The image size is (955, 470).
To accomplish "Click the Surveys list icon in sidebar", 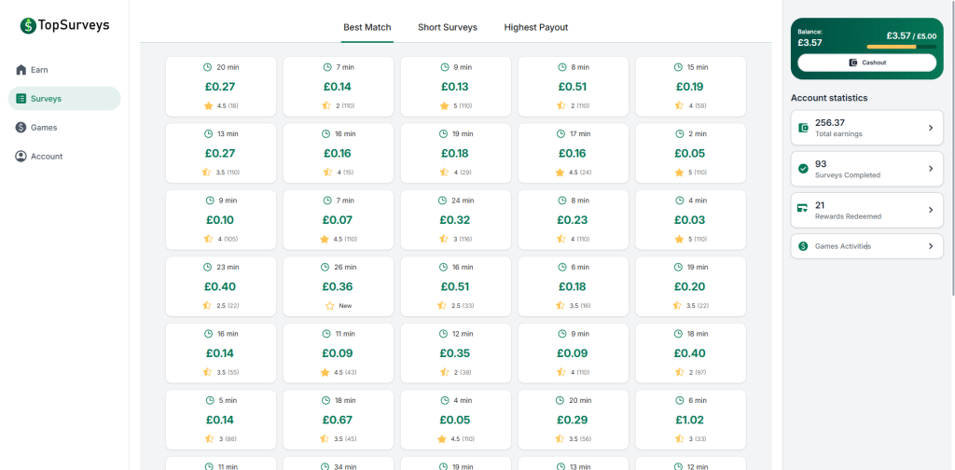I will (21, 99).
